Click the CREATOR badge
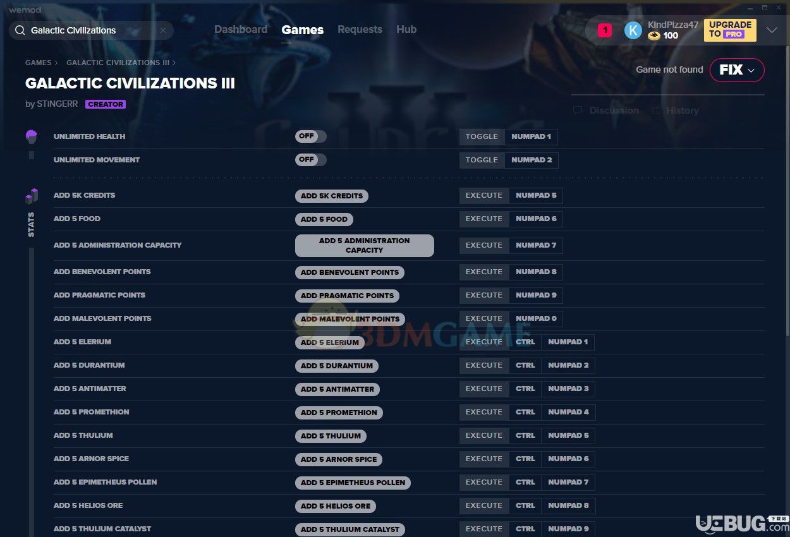The image size is (790, 537). (x=106, y=104)
